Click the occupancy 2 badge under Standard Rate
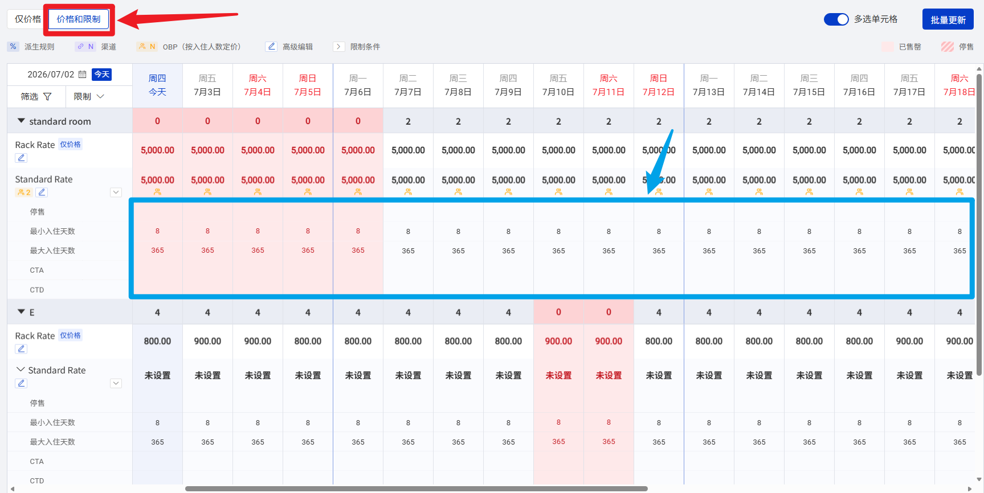Image resolution: width=984 pixels, height=493 pixels. (24, 192)
